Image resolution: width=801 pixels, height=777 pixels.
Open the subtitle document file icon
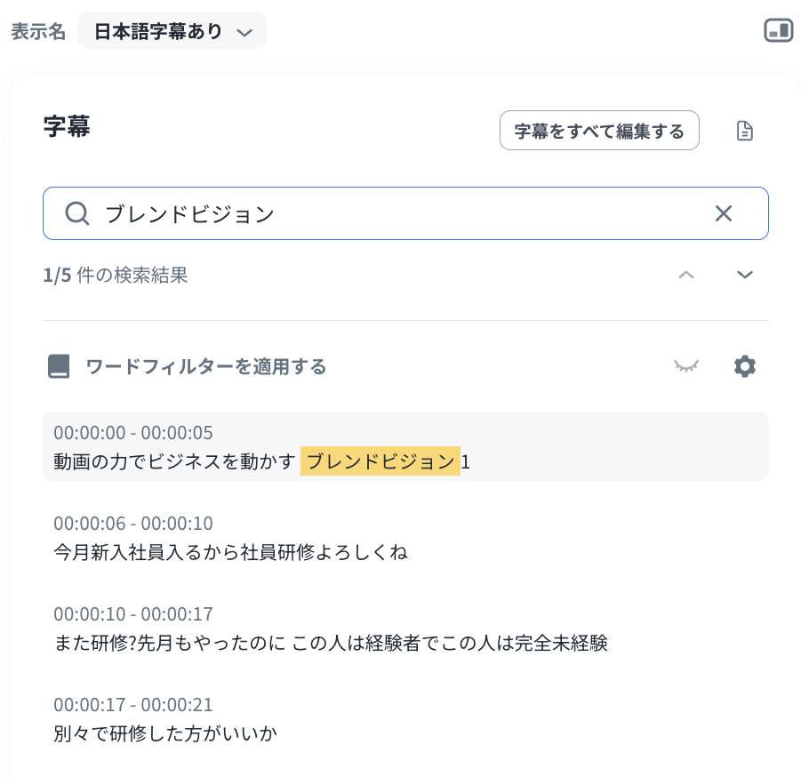tap(745, 132)
